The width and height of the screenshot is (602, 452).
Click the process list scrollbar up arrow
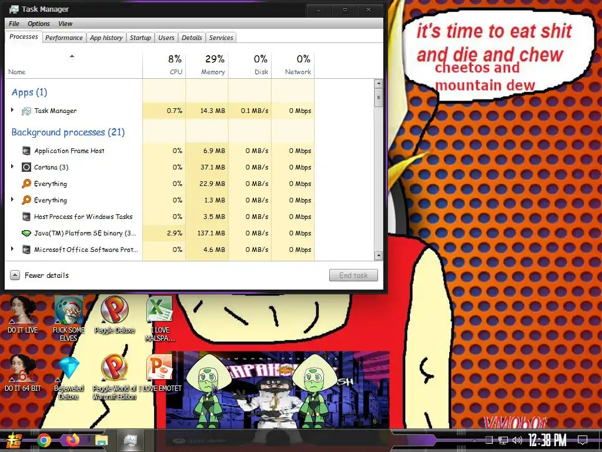point(379,84)
